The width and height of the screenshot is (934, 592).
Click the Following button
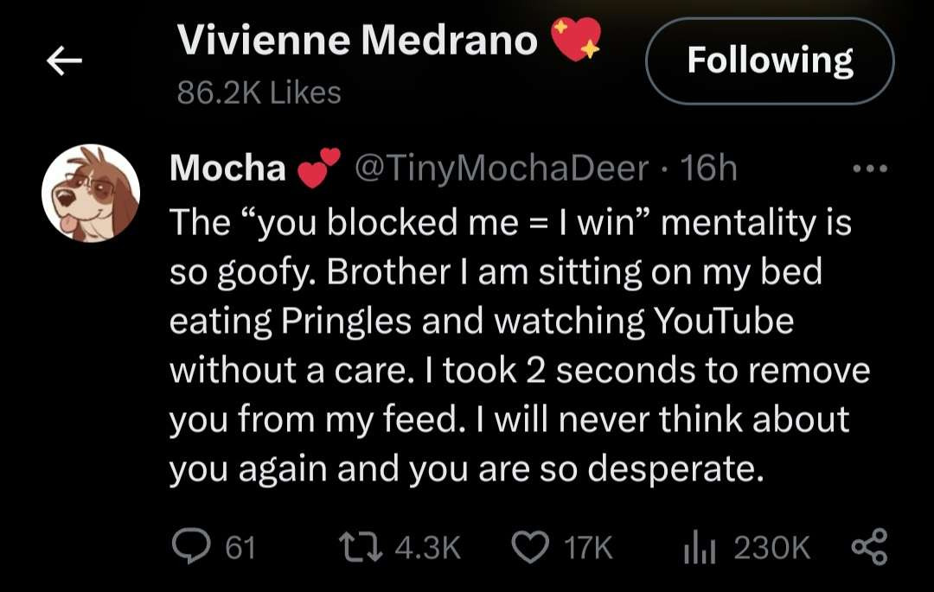click(770, 60)
